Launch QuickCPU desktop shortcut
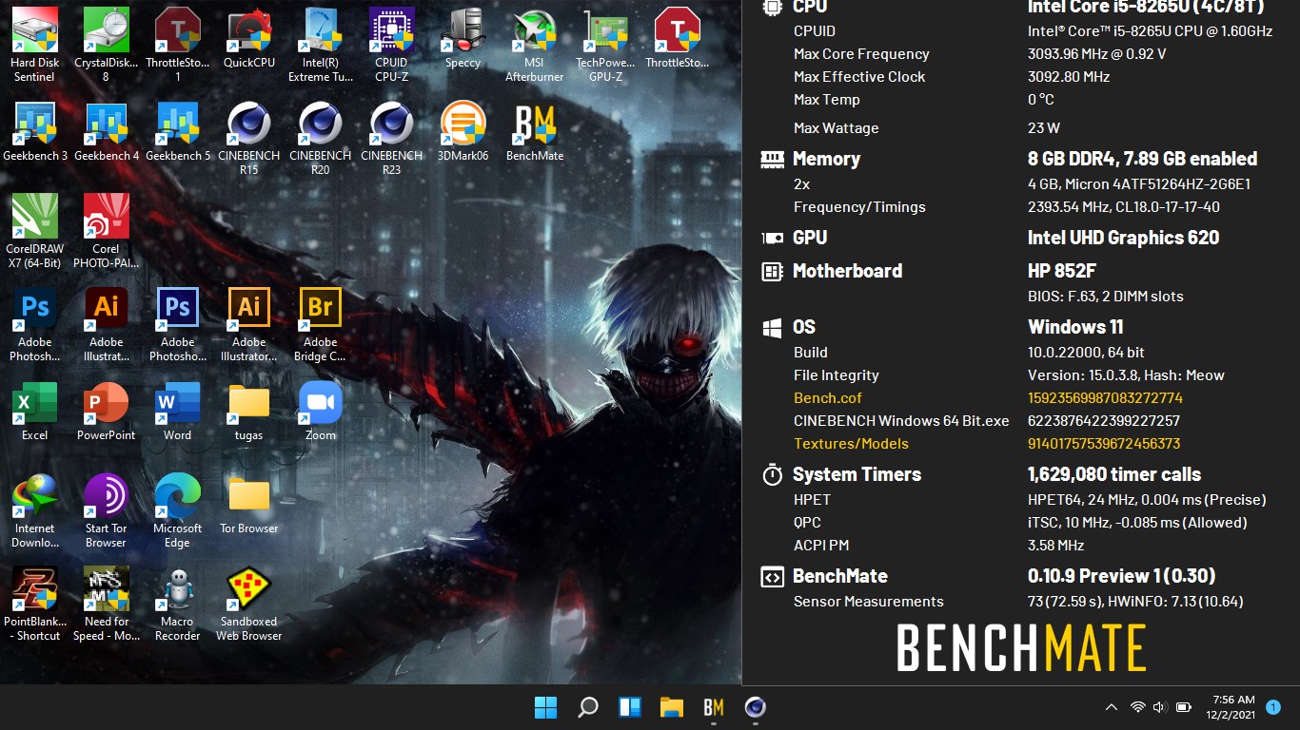The width and height of the screenshot is (1300, 730). coord(249,38)
